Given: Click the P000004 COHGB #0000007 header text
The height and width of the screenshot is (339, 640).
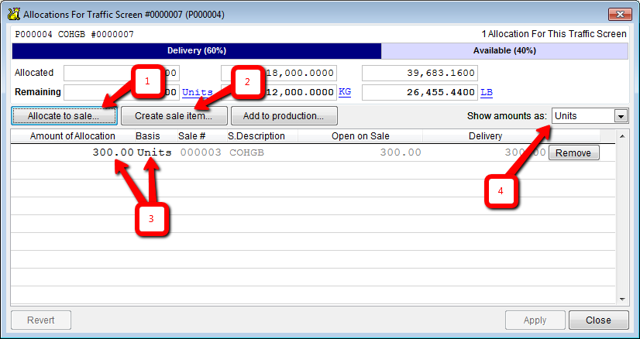Looking at the screenshot, I should click(74, 35).
